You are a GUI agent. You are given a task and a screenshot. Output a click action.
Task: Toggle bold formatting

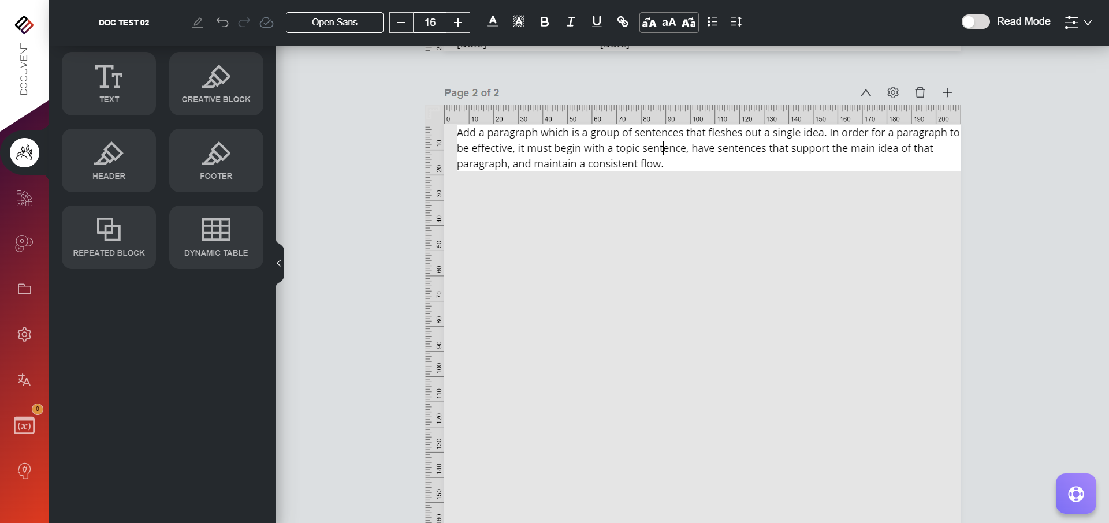pos(544,22)
